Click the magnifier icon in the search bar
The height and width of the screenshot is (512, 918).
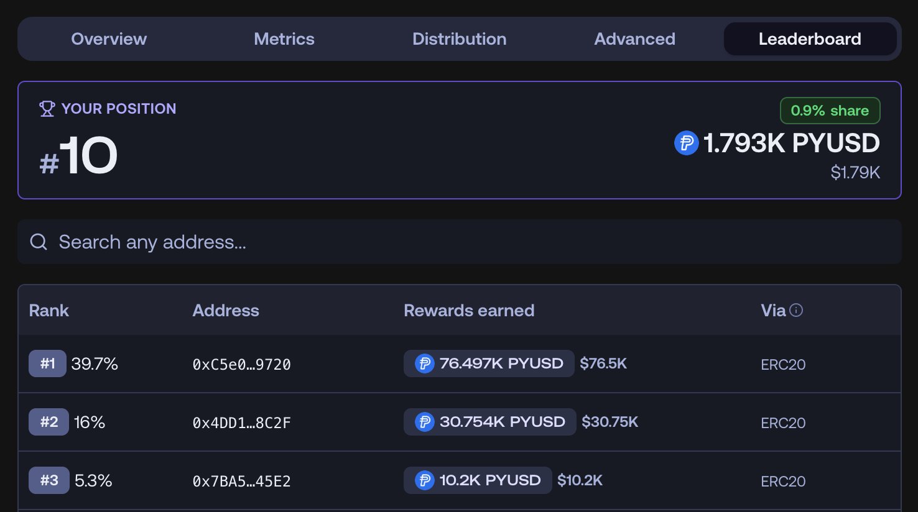tap(39, 242)
